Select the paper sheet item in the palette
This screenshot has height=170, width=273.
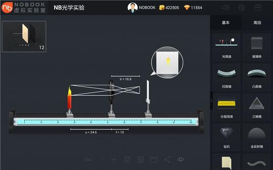[x=226, y=162]
